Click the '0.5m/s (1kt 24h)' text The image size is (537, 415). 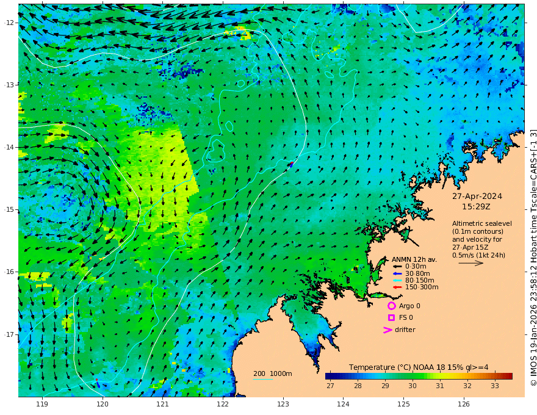(478, 255)
